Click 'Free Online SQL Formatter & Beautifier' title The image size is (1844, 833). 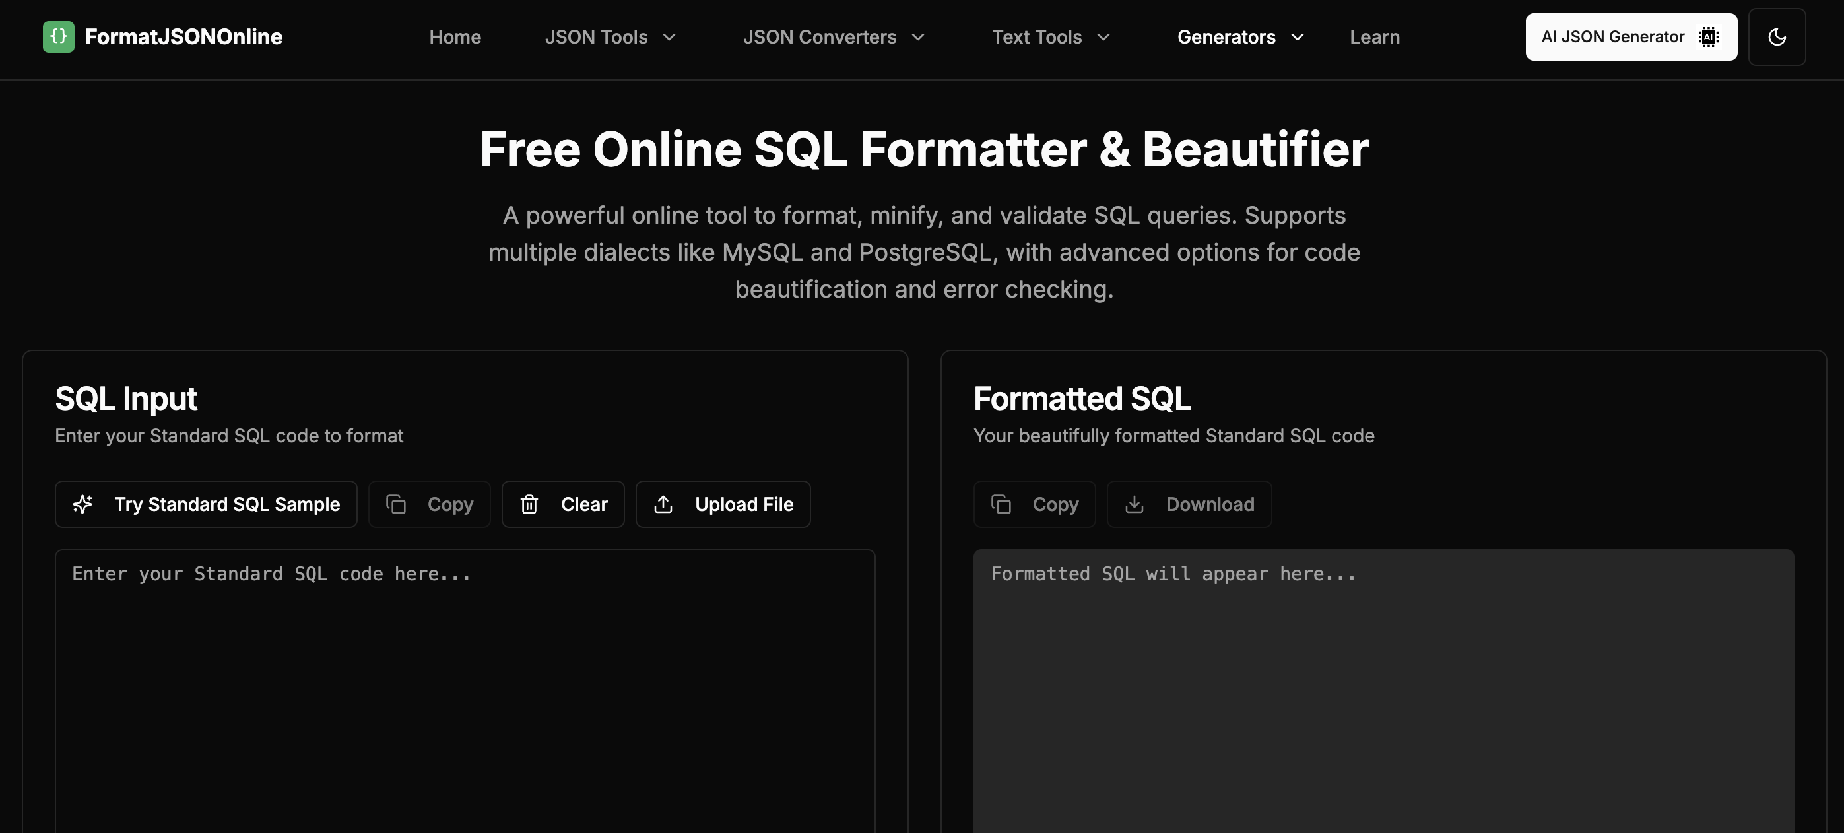coord(924,150)
